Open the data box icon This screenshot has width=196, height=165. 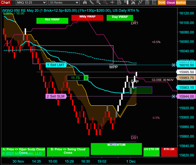point(119,2)
